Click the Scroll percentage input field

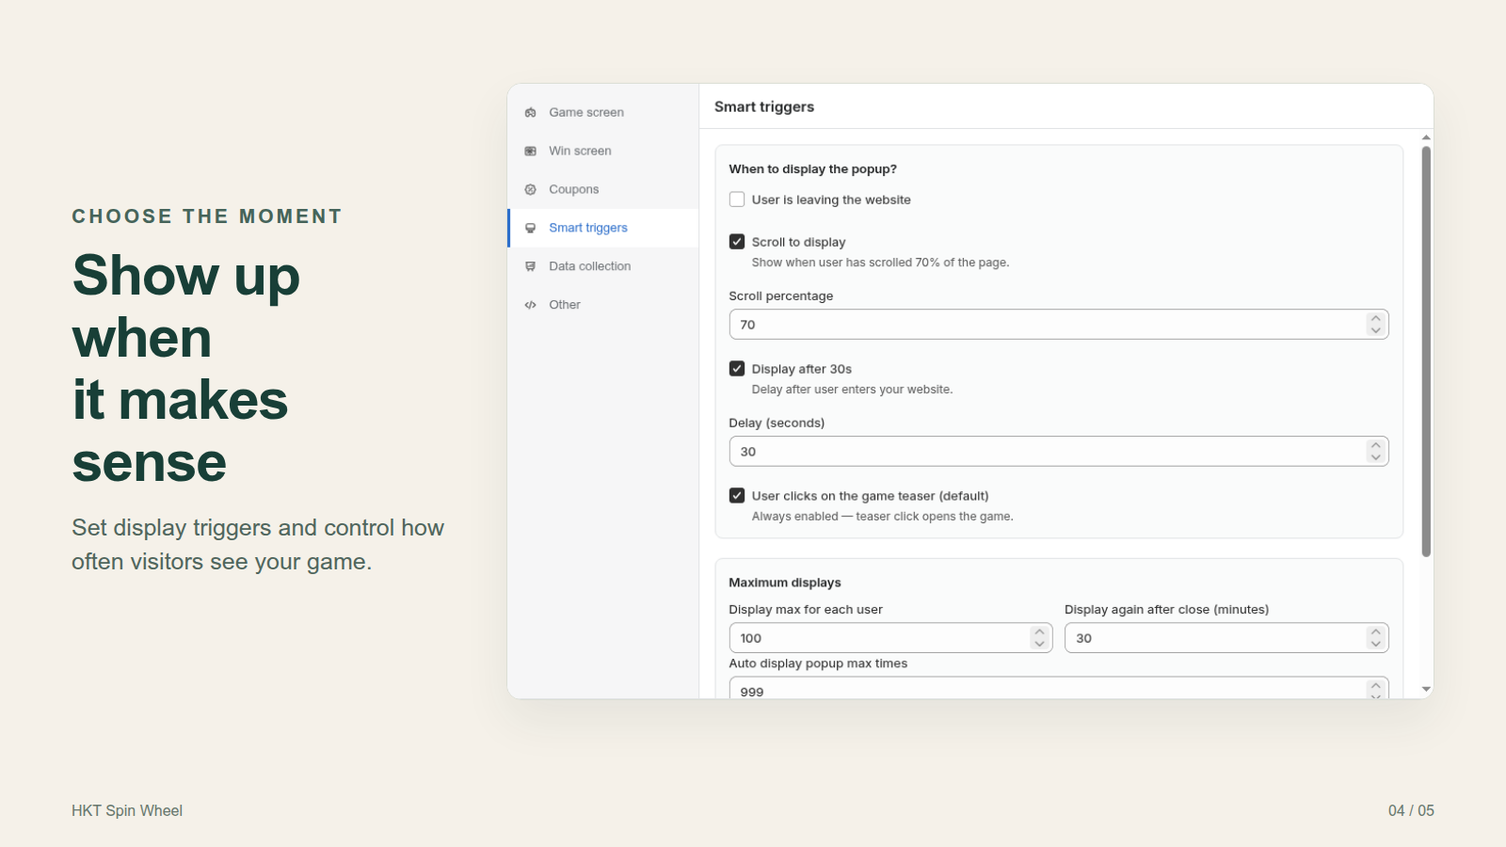[1059, 325]
